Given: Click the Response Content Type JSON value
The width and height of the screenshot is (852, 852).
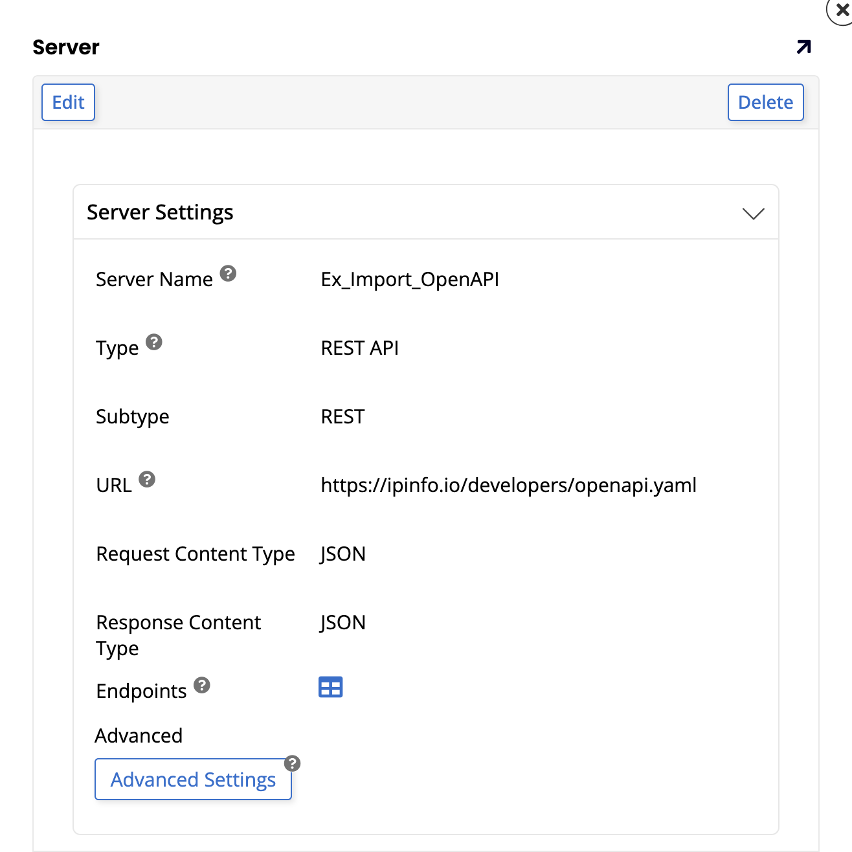Looking at the screenshot, I should (342, 623).
